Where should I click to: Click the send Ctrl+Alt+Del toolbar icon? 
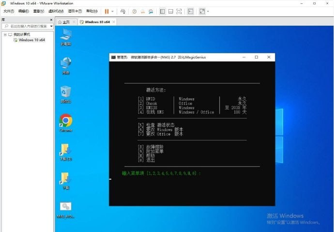(x=123, y=11)
